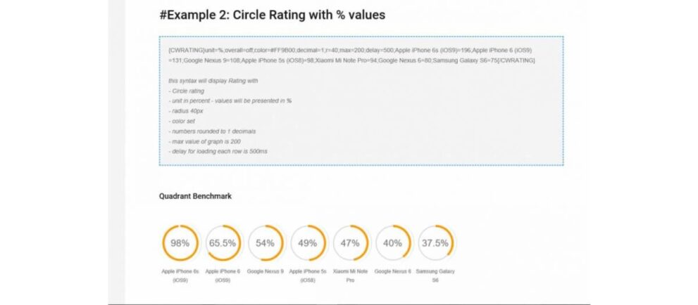Click the 54% Google Nexus 9 circle

click(266, 243)
